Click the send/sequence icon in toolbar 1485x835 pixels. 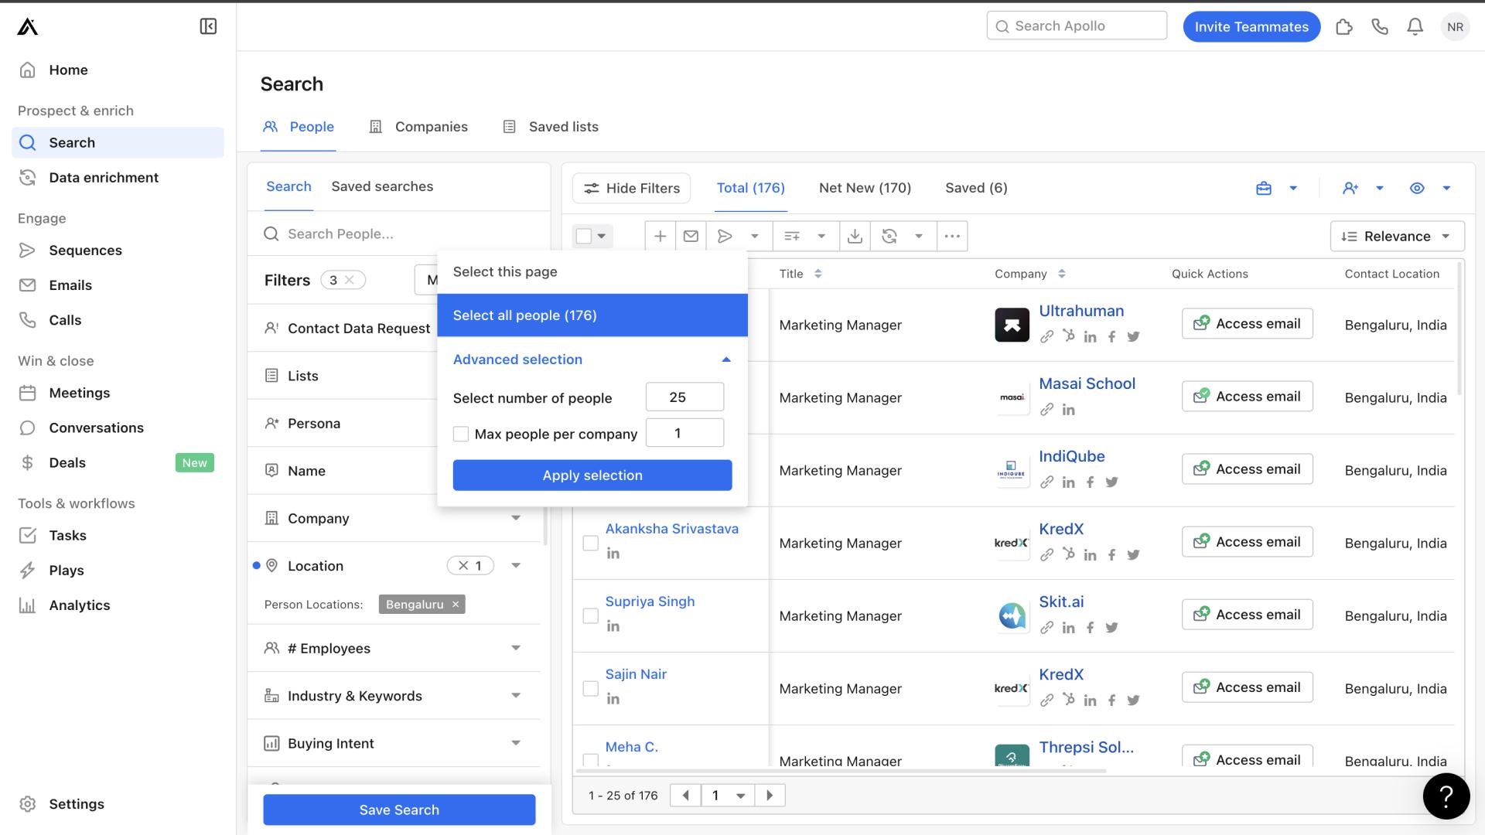[725, 237]
